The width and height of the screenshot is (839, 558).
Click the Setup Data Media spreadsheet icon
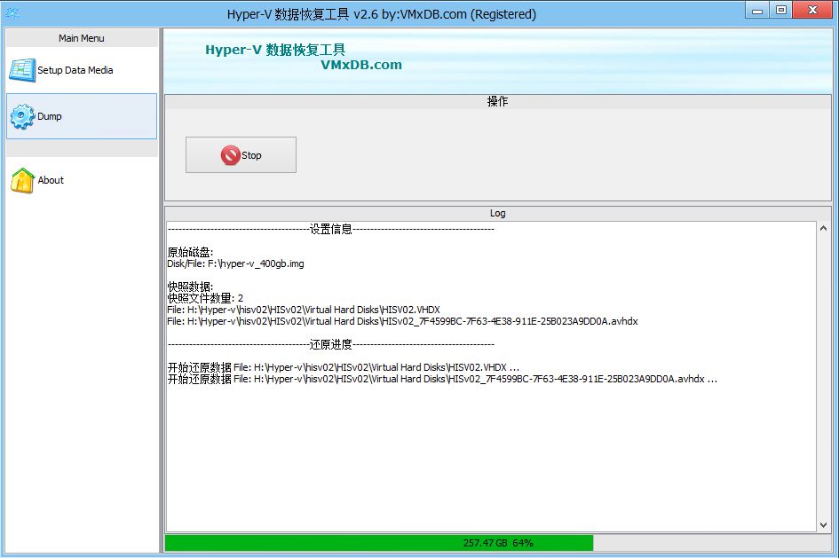pyautogui.click(x=22, y=70)
